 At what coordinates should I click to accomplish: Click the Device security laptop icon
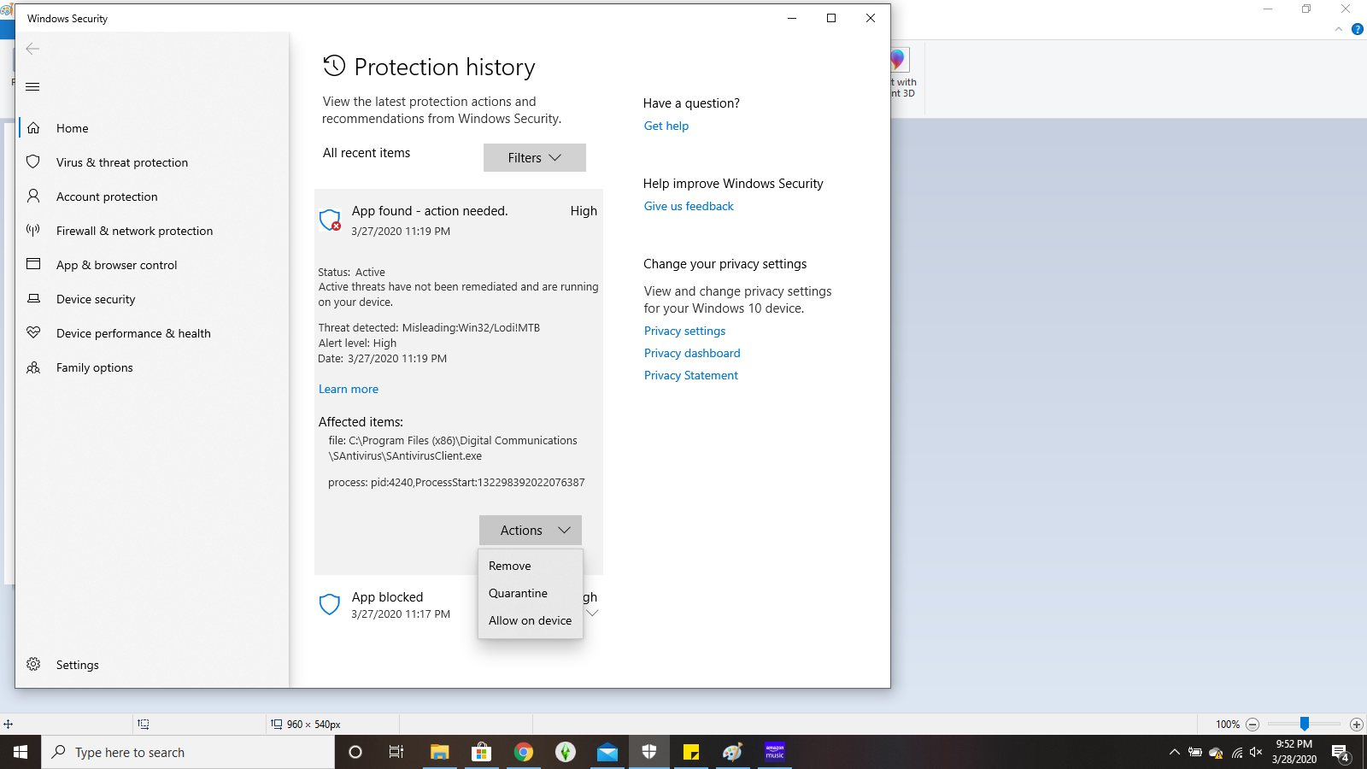(x=33, y=298)
